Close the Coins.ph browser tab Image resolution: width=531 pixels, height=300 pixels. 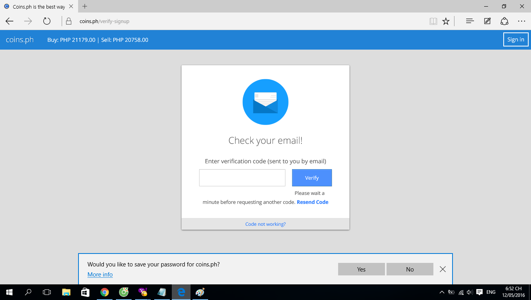tap(71, 6)
